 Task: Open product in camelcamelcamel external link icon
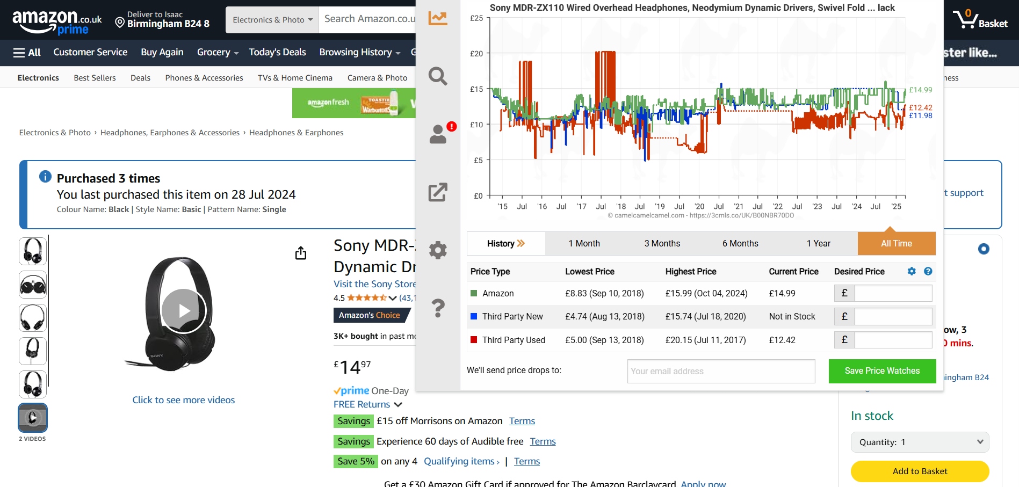[x=438, y=192]
